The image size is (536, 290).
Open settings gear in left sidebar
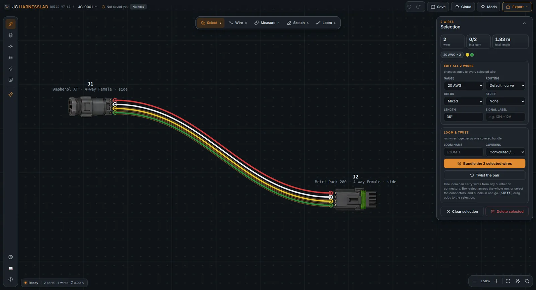tap(11, 257)
